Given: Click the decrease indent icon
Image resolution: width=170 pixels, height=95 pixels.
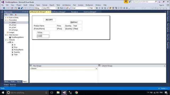Looking at the screenshot, I should 124,8.
